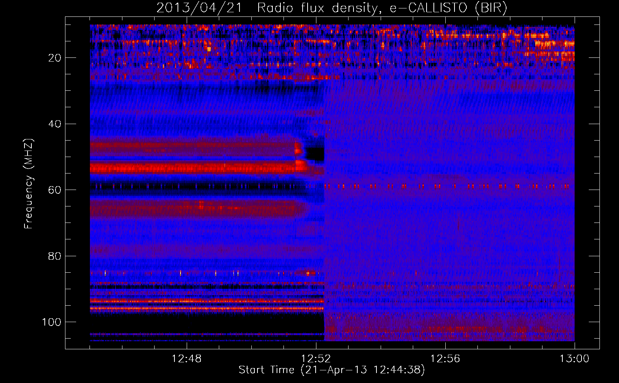Screen dimensions: 619x383
Task: Click the frequency tick label "80"
Action: tap(55, 256)
